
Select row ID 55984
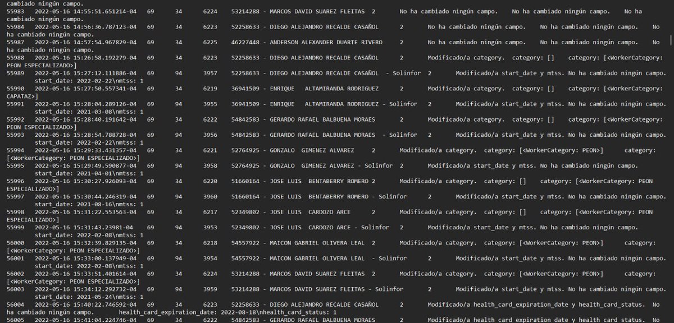(16, 27)
